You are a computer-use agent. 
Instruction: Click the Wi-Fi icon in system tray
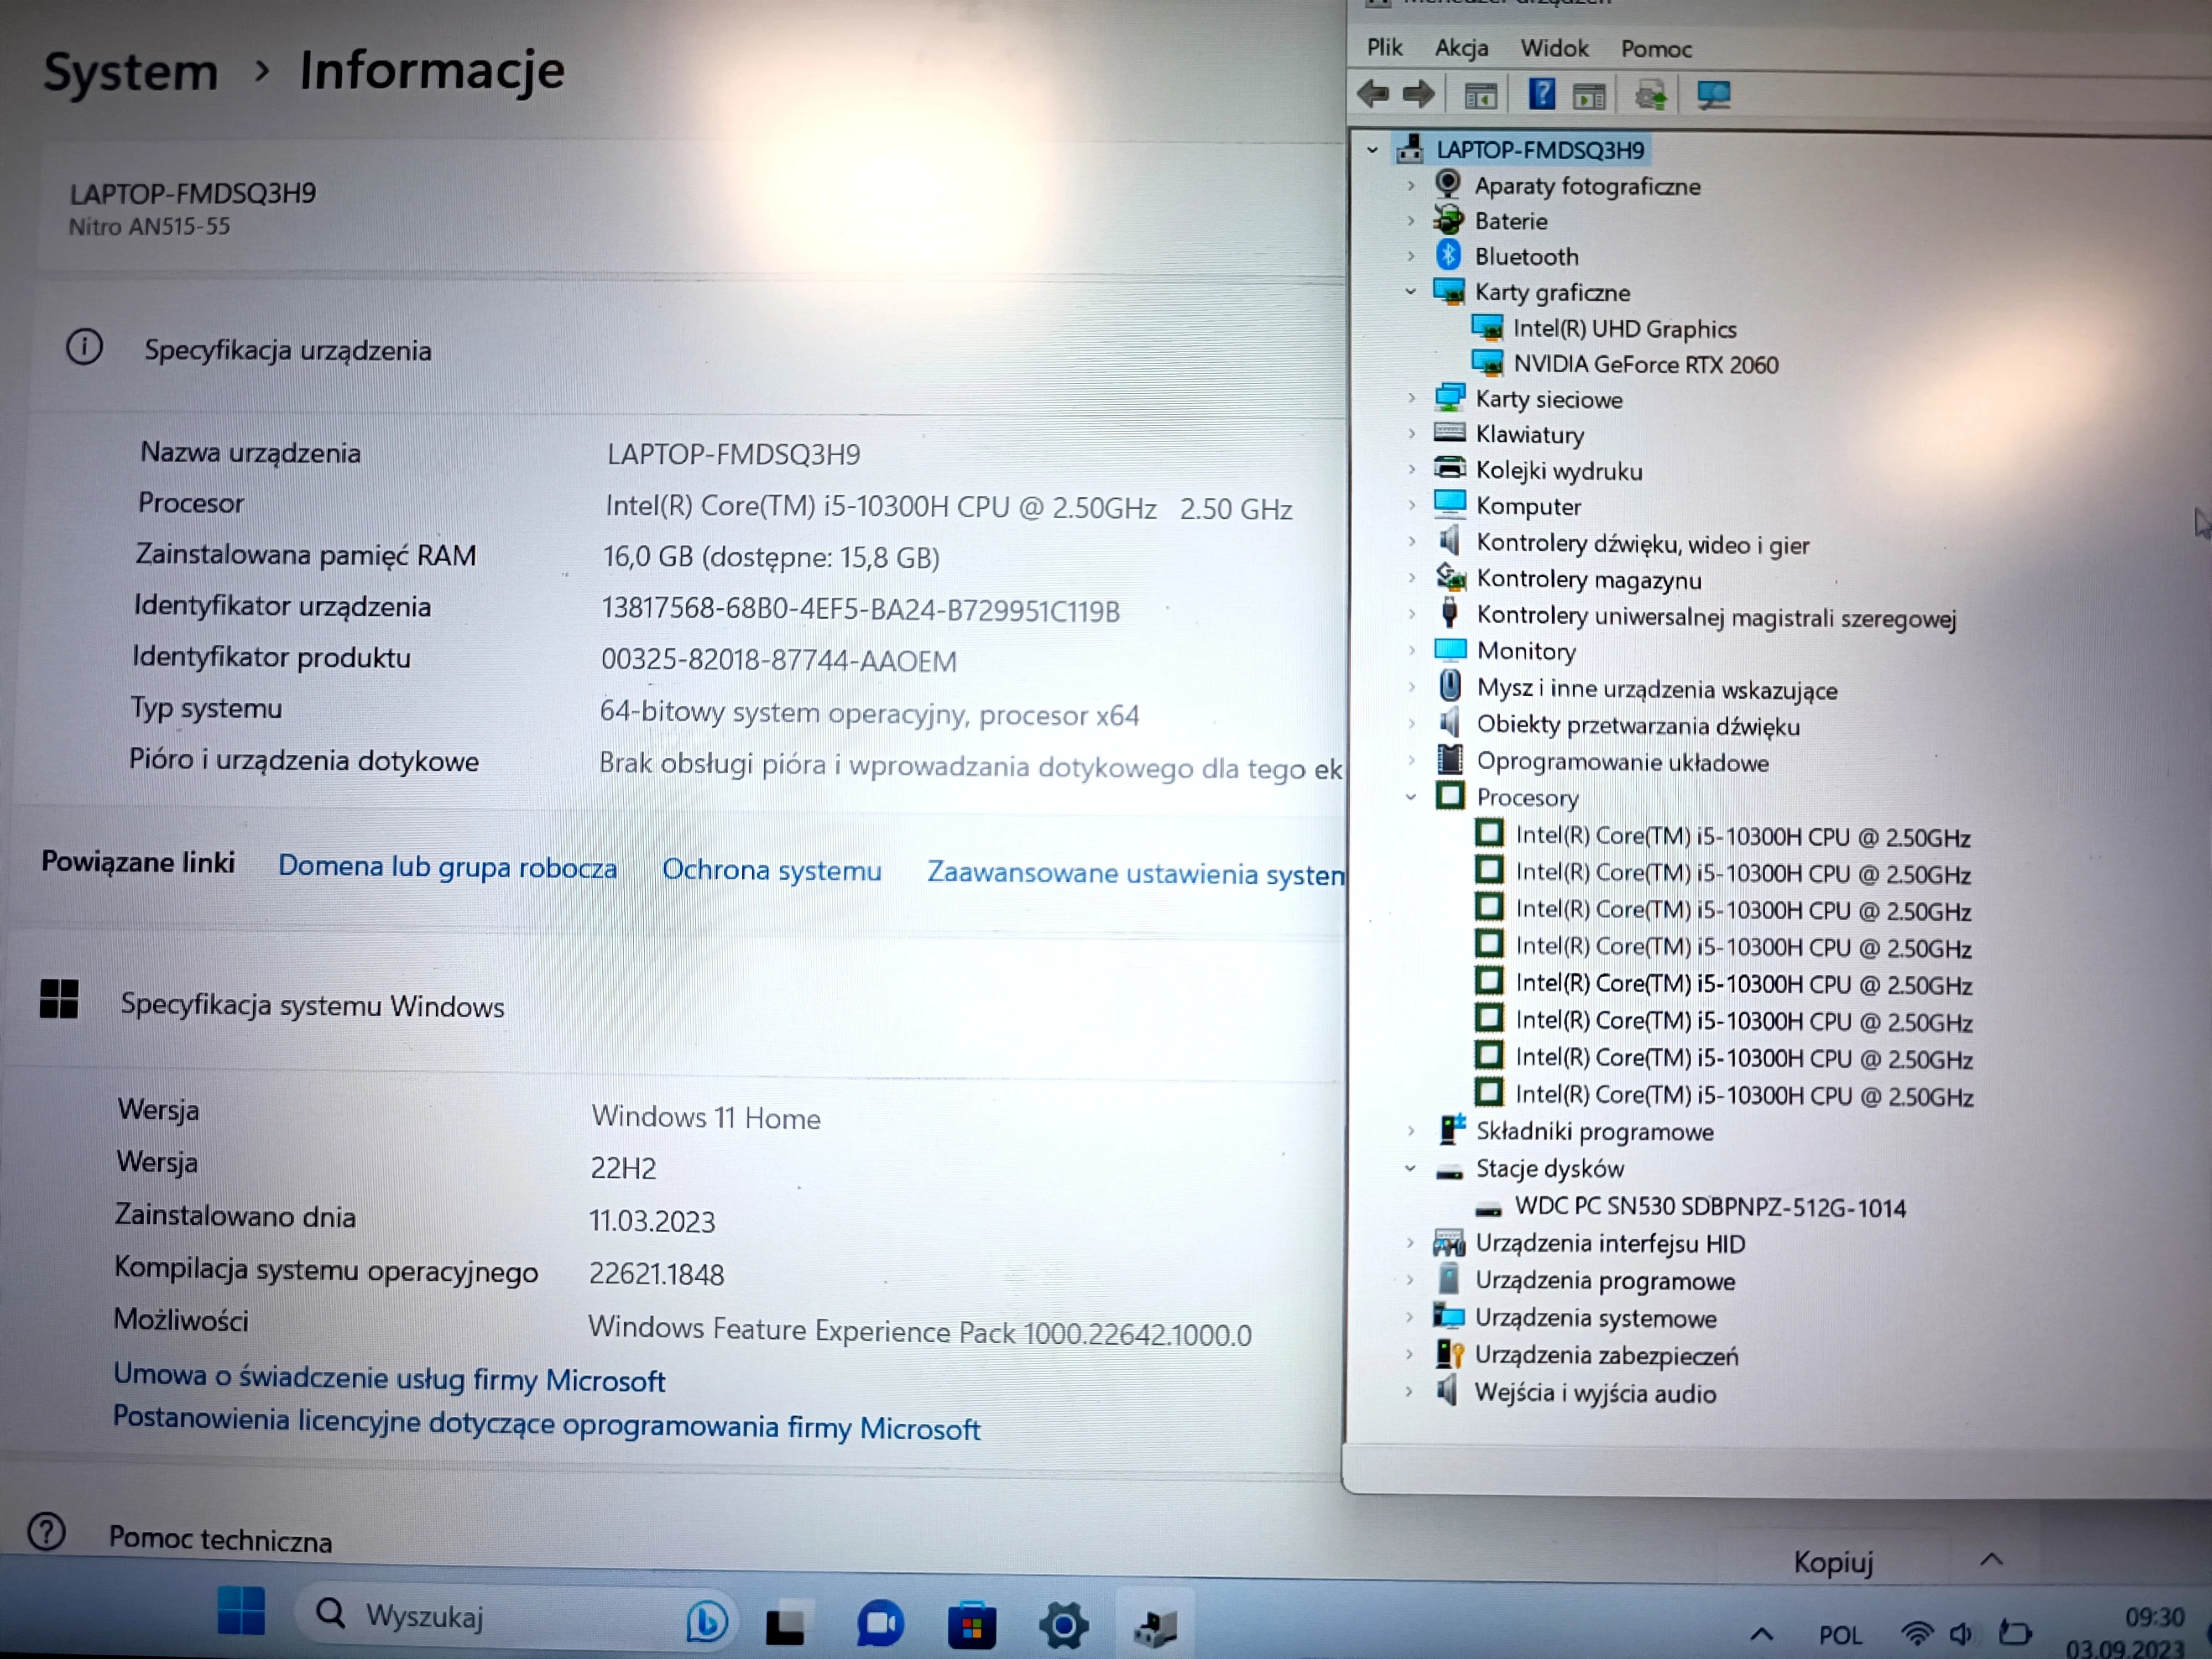click(x=1916, y=1635)
